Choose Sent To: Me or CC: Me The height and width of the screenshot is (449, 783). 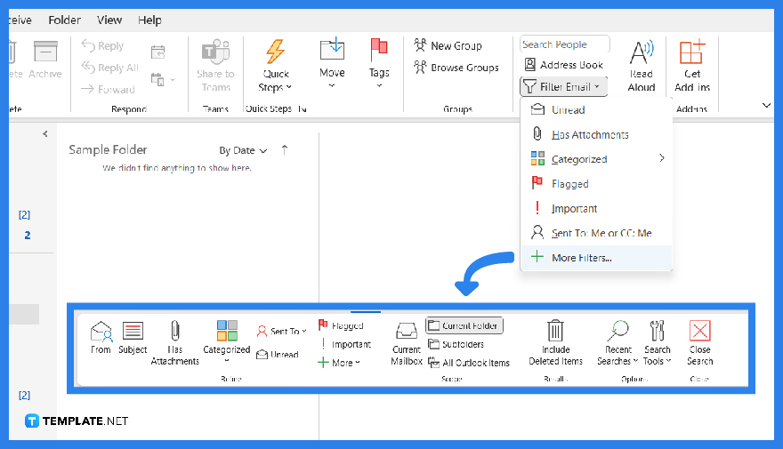tap(596, 233)
